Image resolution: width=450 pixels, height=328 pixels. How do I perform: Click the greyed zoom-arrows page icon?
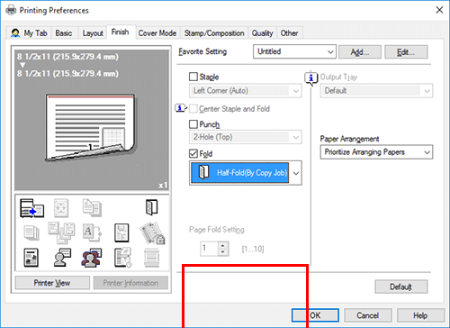[x=61, y=208]
